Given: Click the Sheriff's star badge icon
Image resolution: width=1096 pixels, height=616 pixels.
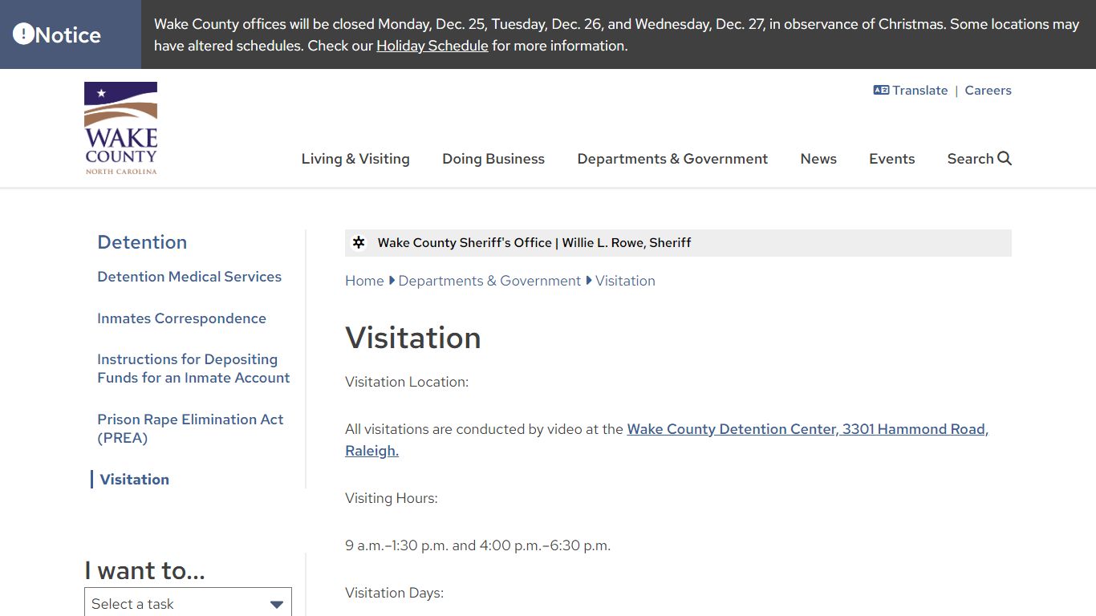Looking at the screenshot, I should pyautogui.click(x=359, y=242).
